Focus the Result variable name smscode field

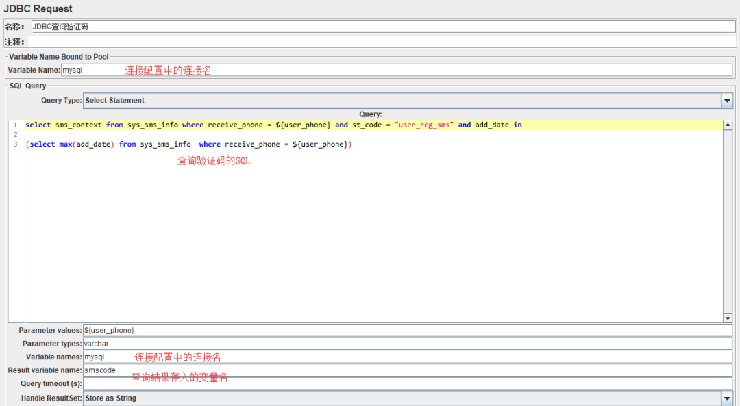[x=408, y=370]
